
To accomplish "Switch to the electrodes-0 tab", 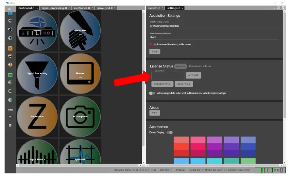I will [x=82, y=8].
